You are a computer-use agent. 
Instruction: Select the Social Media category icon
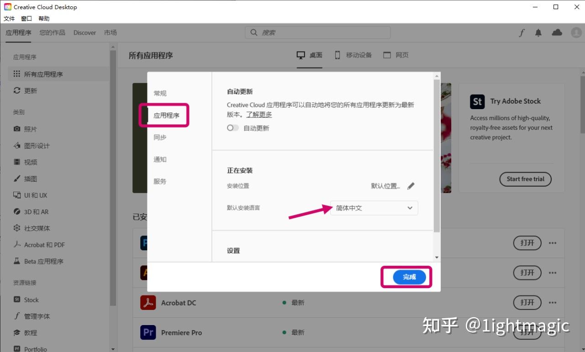[17, 228]
